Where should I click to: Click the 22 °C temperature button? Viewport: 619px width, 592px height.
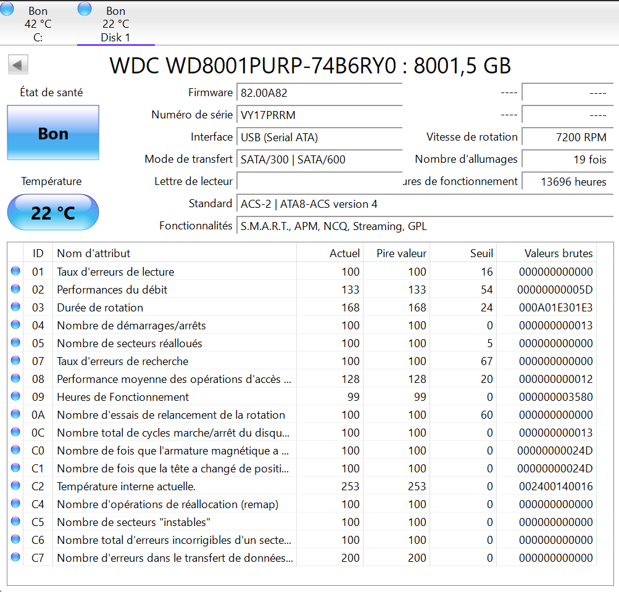(53, 212)
